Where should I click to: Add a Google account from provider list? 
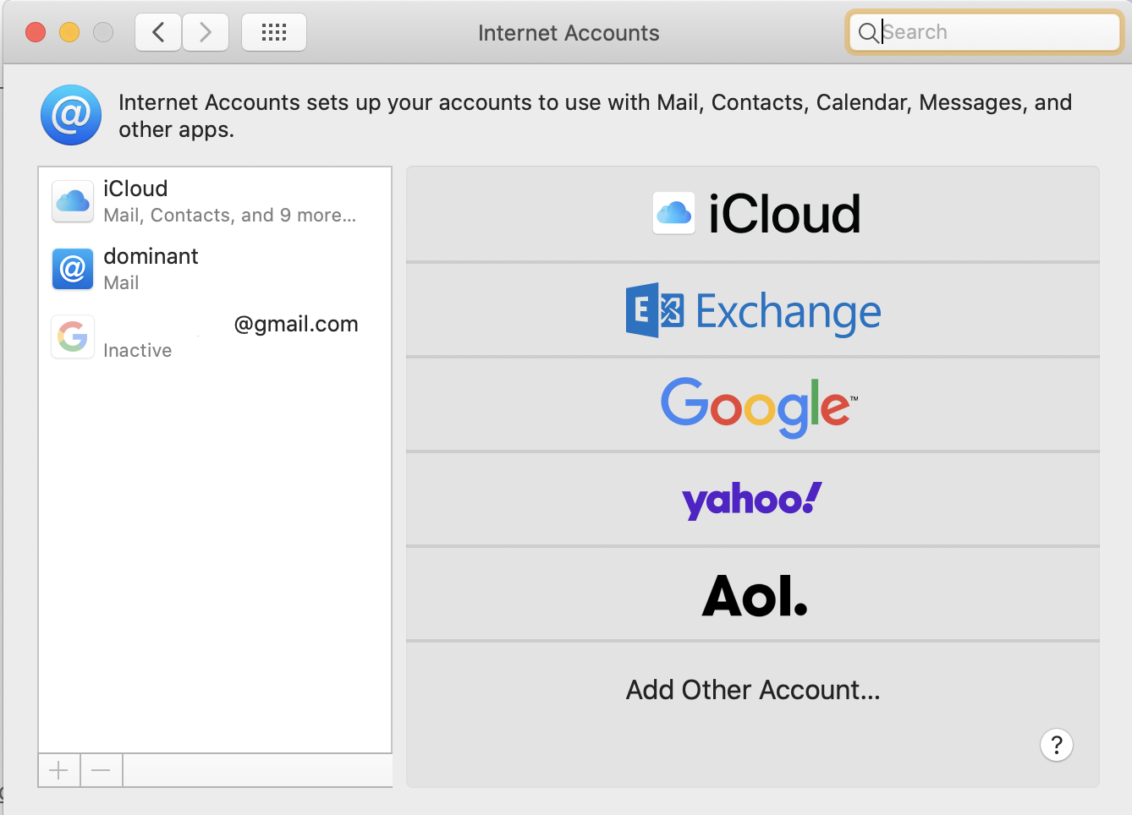(753, 405)
